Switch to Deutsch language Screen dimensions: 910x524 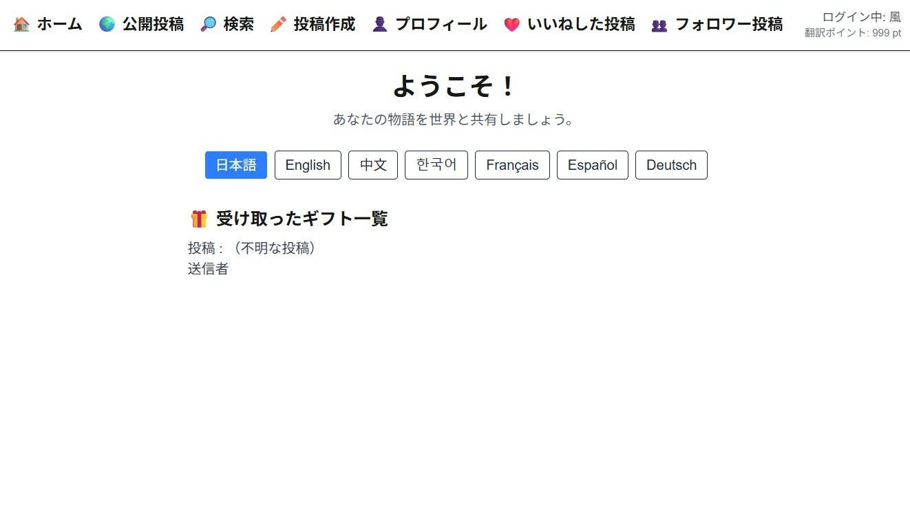point(671,165)
